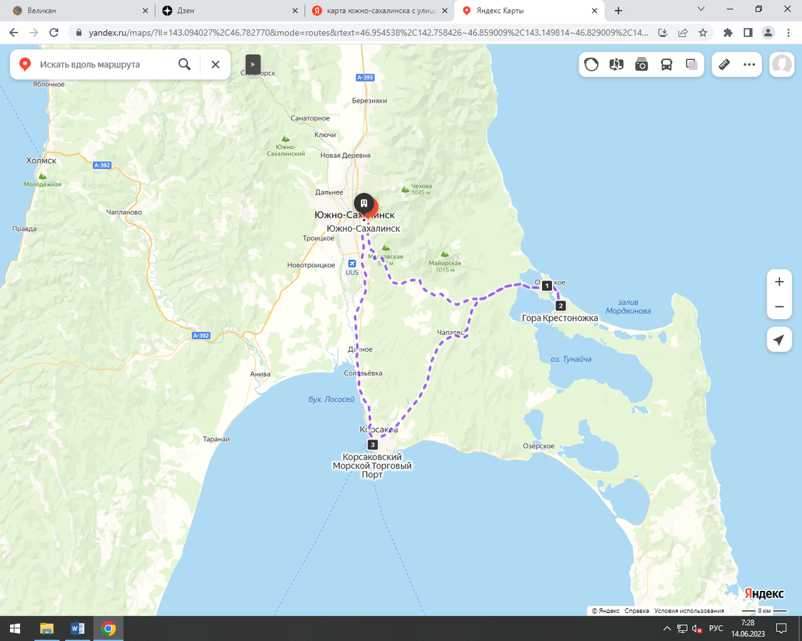
Task: Enable public transport bus layer icon
Action: (x=666, y=65)
